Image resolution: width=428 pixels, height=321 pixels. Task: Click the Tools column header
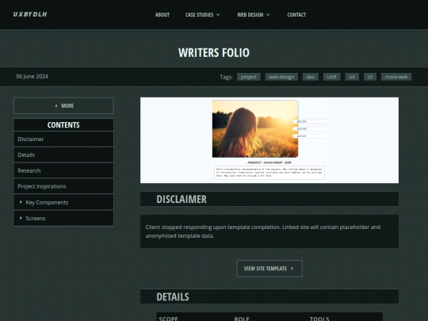(x=319, y=319)
